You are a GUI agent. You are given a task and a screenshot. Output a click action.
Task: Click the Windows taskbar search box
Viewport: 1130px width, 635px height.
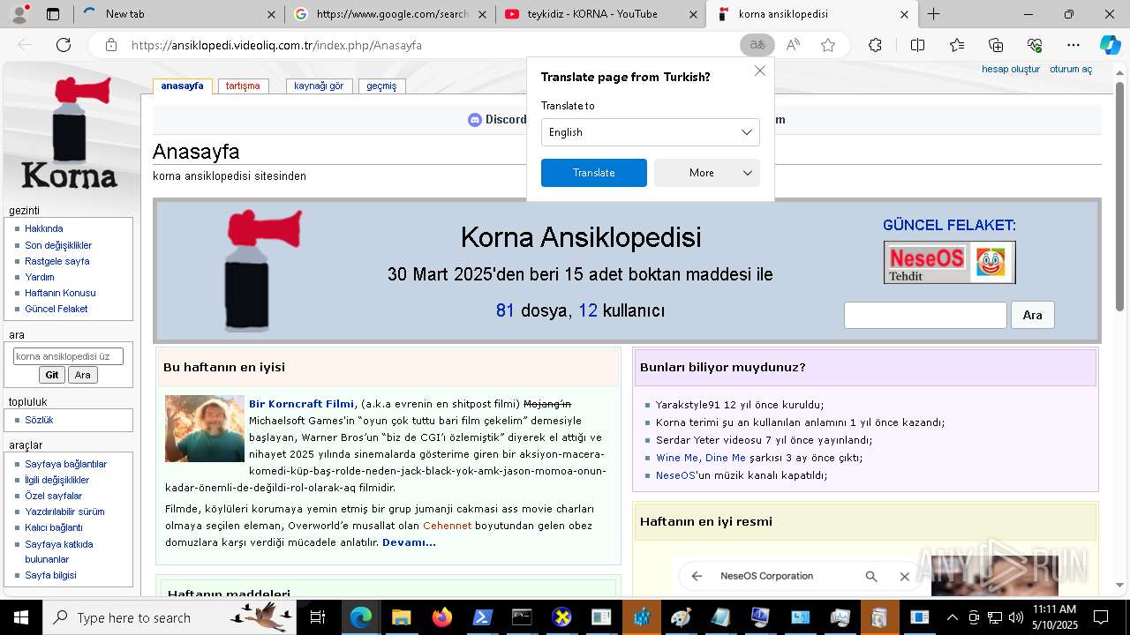click(x=169, y=617)
